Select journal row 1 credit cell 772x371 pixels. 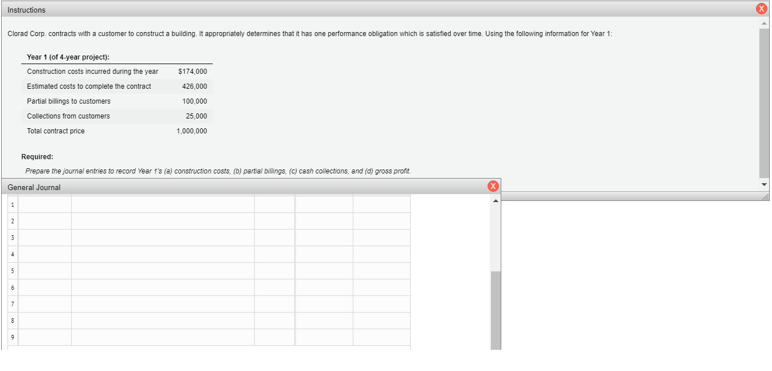pyautogui.click(x=382, y=204)
